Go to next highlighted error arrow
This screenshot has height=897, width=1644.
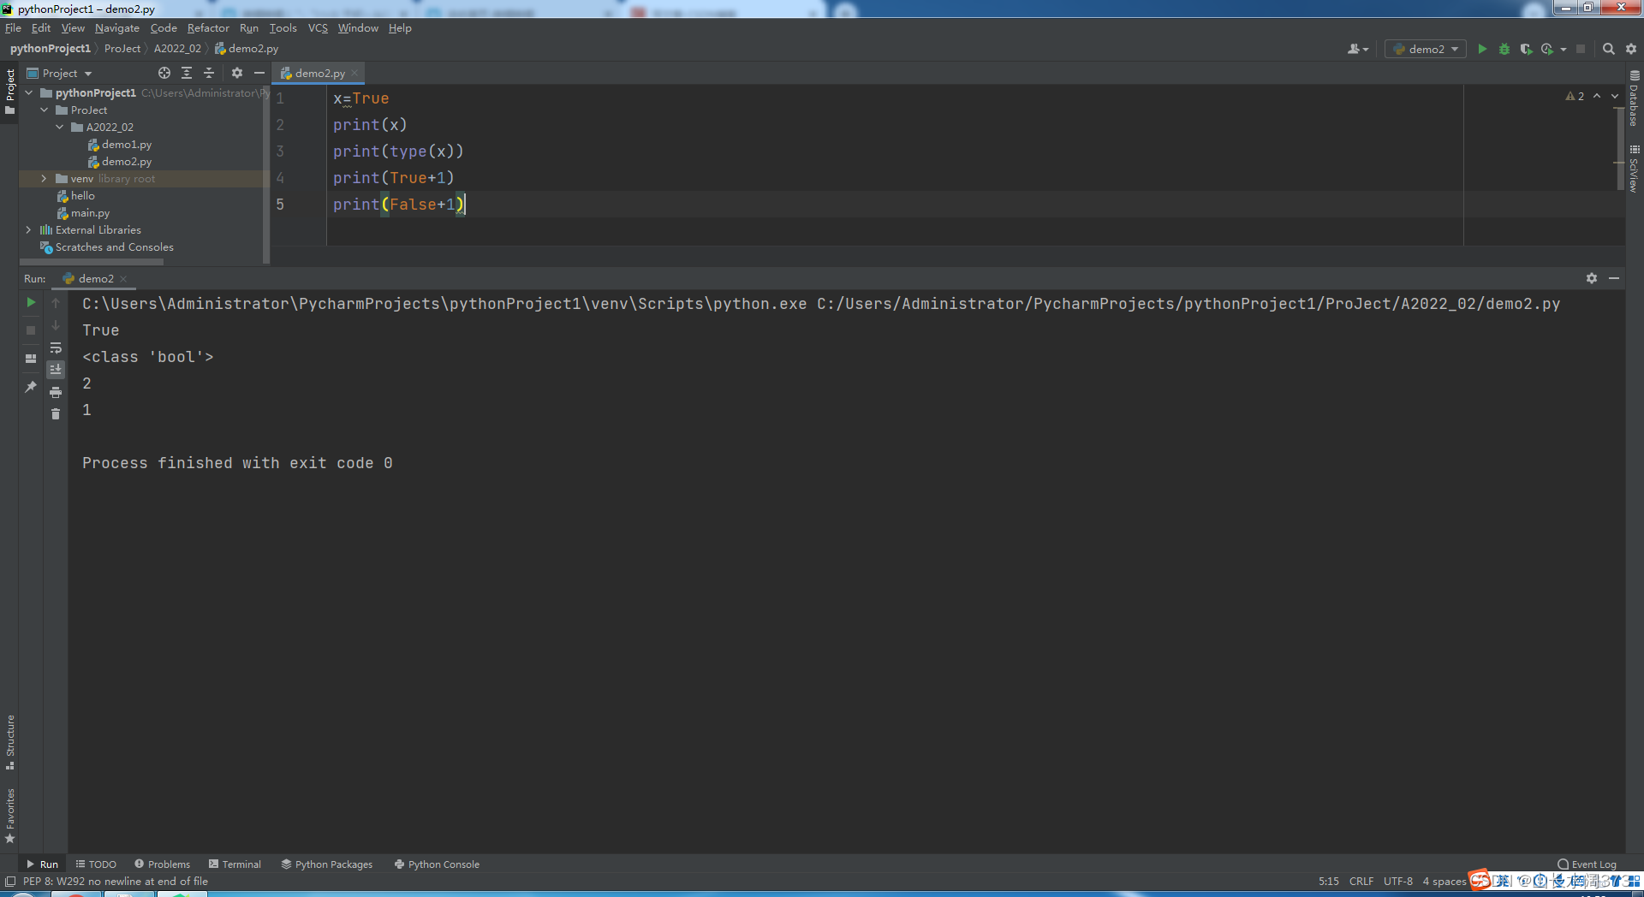1615,96
